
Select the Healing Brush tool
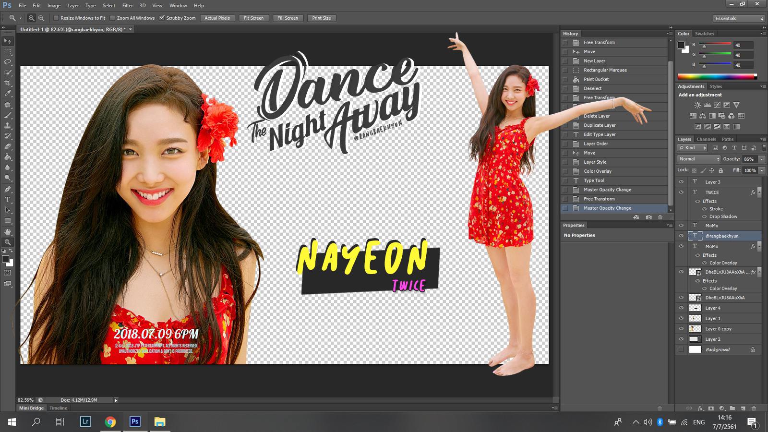click(x=8, y=105)
